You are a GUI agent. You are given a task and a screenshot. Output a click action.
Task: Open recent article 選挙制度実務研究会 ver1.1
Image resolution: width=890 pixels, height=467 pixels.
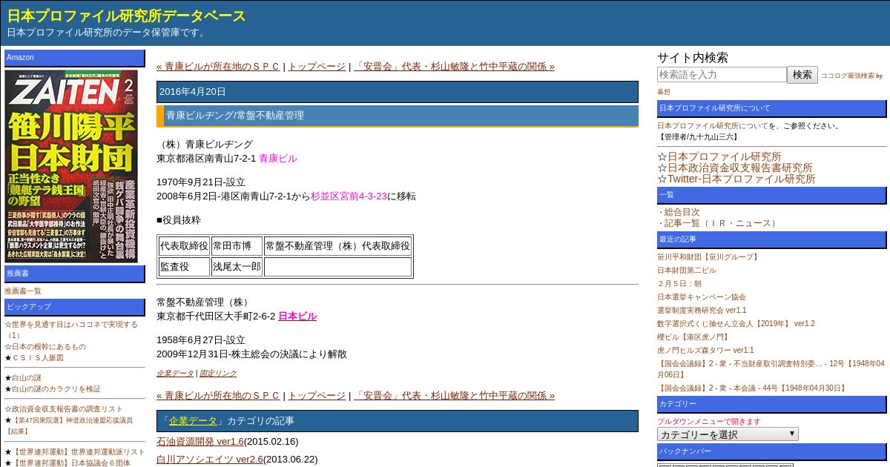(x=702, y=310)
